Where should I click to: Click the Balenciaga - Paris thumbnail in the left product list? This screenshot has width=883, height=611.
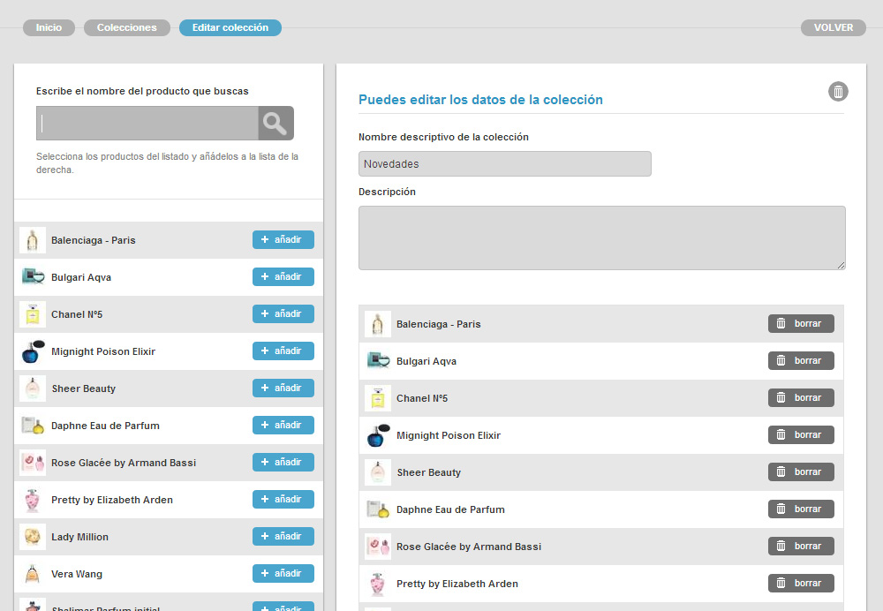[33, 240]
